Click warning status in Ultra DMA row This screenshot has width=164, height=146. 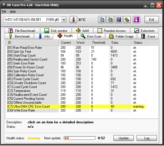(138, 106)
